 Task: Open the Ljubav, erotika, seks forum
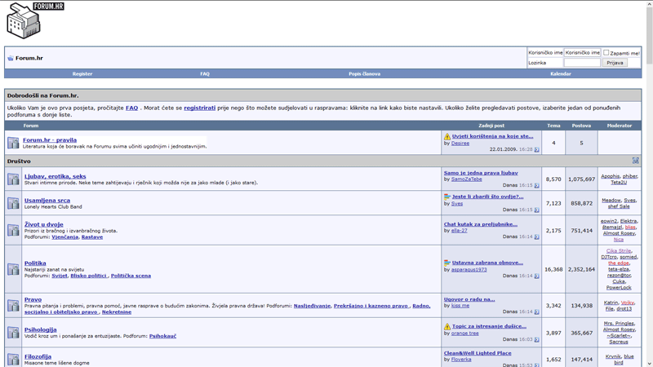pos(55,176)
